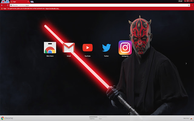This screenshot has height=121, width=194.
Task: Click the site info icon in address bar
Action: (11, 5)
